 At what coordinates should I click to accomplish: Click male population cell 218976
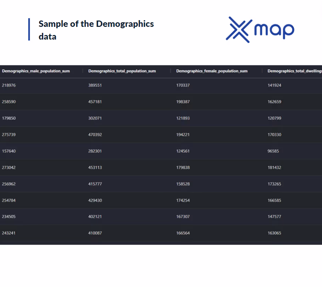coord(9,86)
